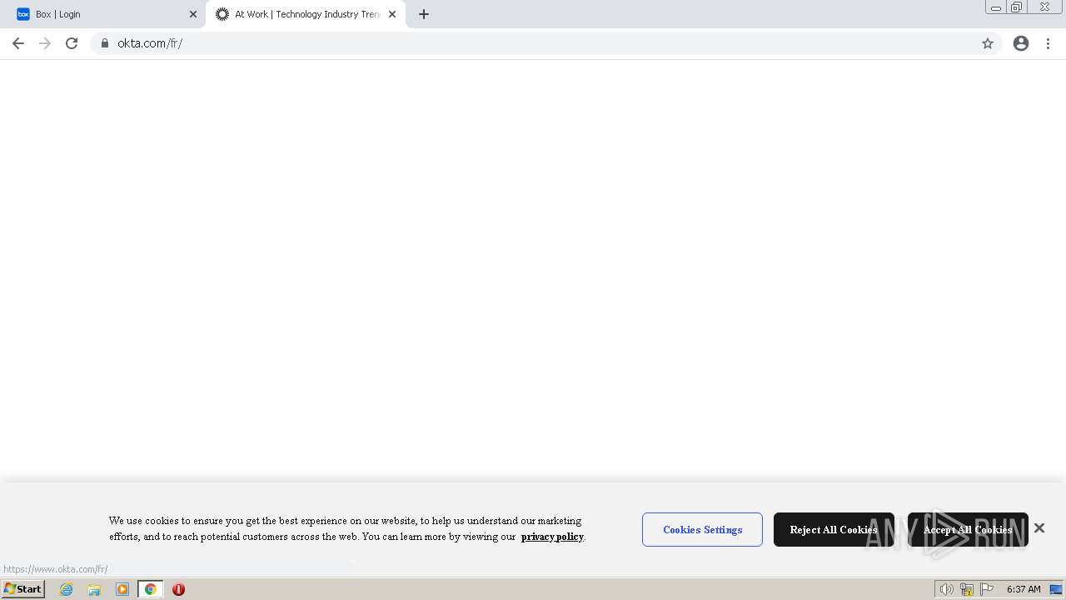Screen dimensions: 1066x600
Task: Open the file explorer folder taskbar icon
Action: (x=94, y=589)
